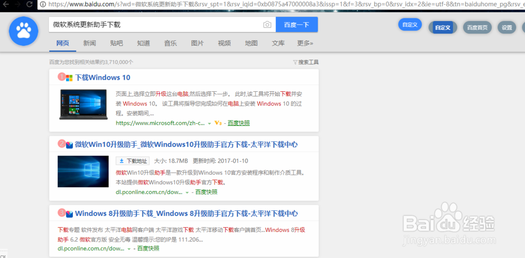Image resolution: width=525 pixels, height=258 pixels.
Task: Open the 地图 tab
Action: click(x=251, y=43)
